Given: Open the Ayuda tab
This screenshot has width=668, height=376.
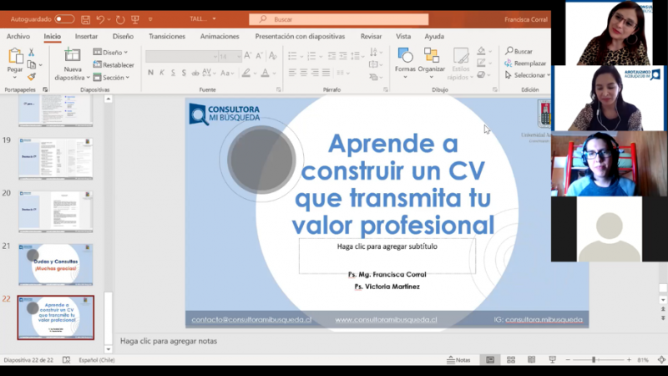Looking at the screenshot, I should [434, 36].
